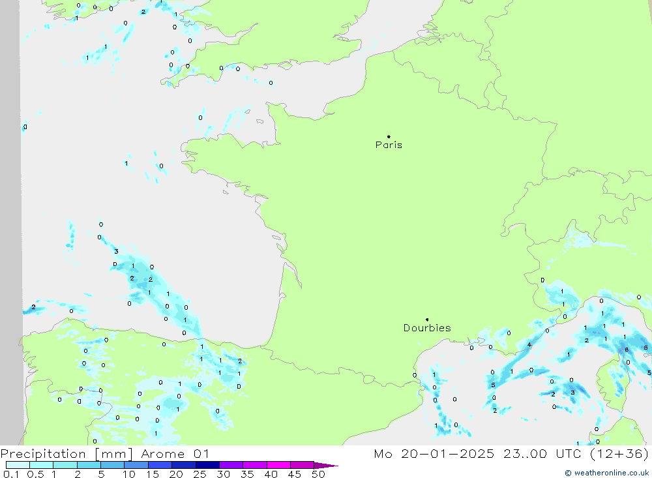The image size is (652, 478).
Task: Click the 'Mo 20-01-2025' date text
Action: [x=434, y=454]
